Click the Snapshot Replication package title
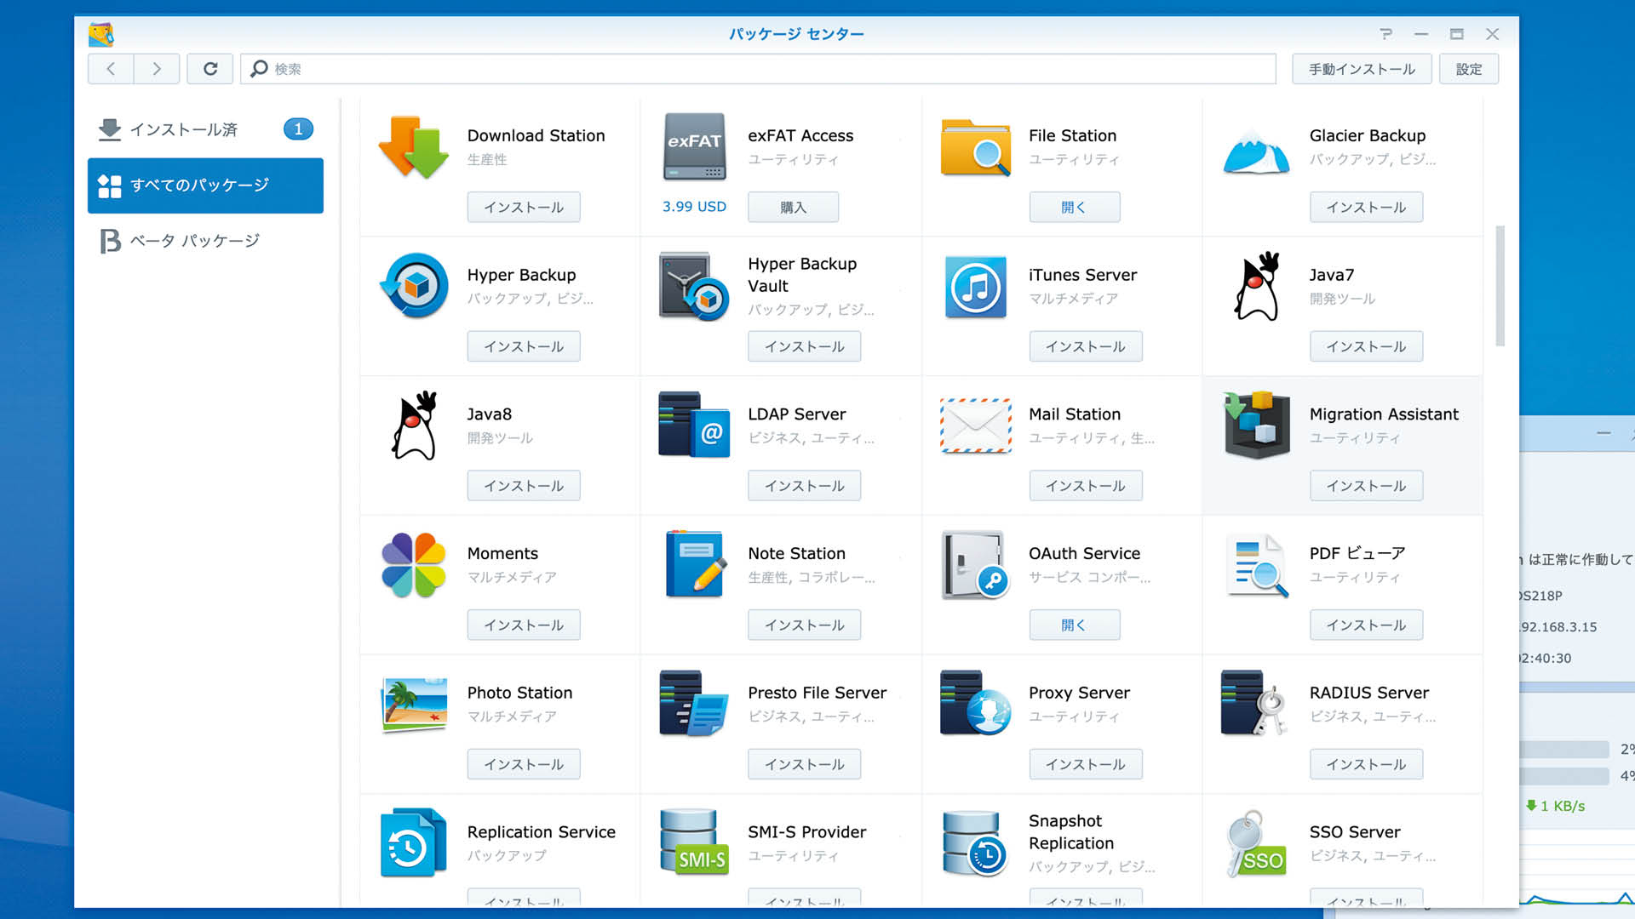The width and height of the screenshot is (1635, 919). [x=1070, y=832]
